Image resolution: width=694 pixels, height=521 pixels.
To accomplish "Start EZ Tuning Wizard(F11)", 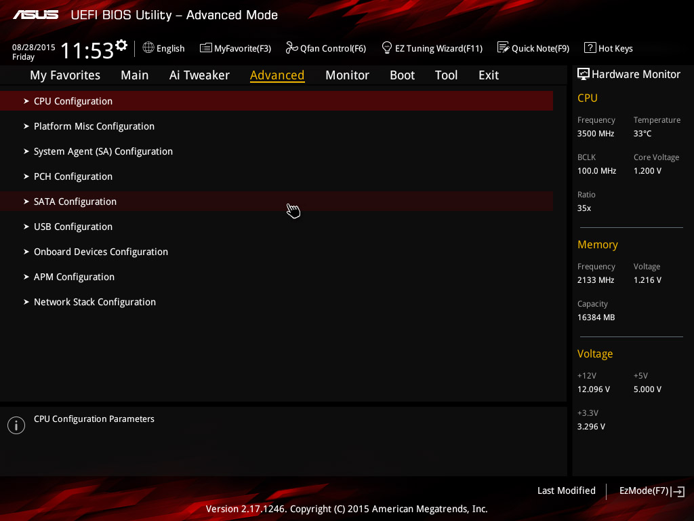I will 432,48.
